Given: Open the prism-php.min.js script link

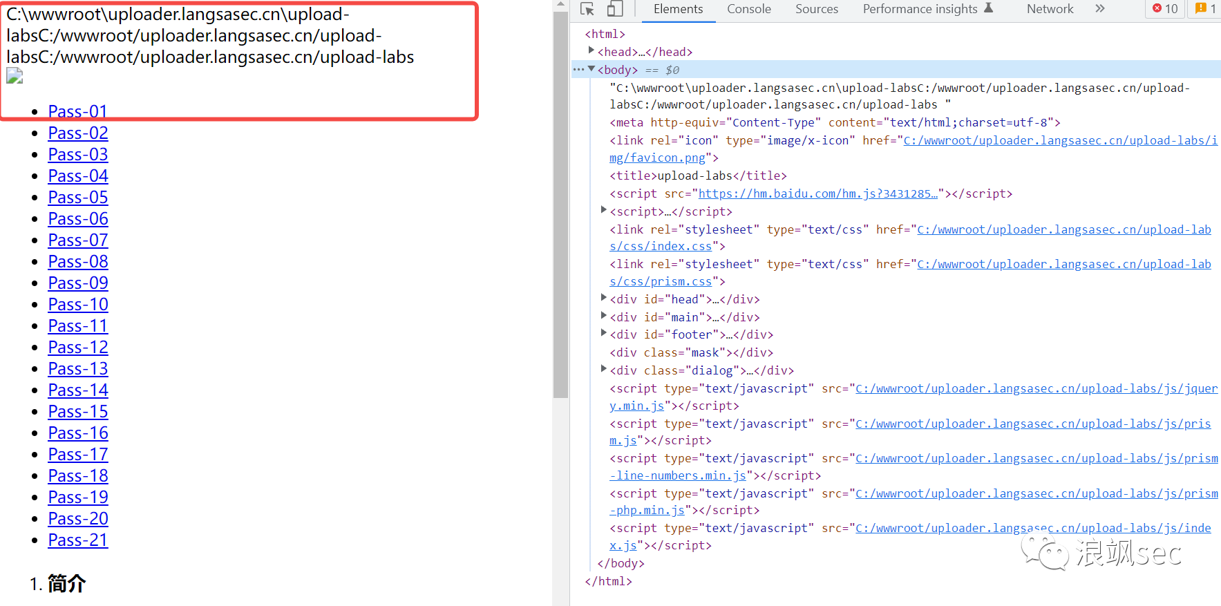Looking at the screenshot, I should click(x=1037, y=493).
